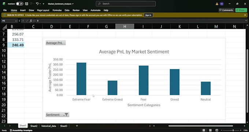Switch to Page Layout view icon
Viewport: 249px width, 132px height.
click(x=210, y=131)
